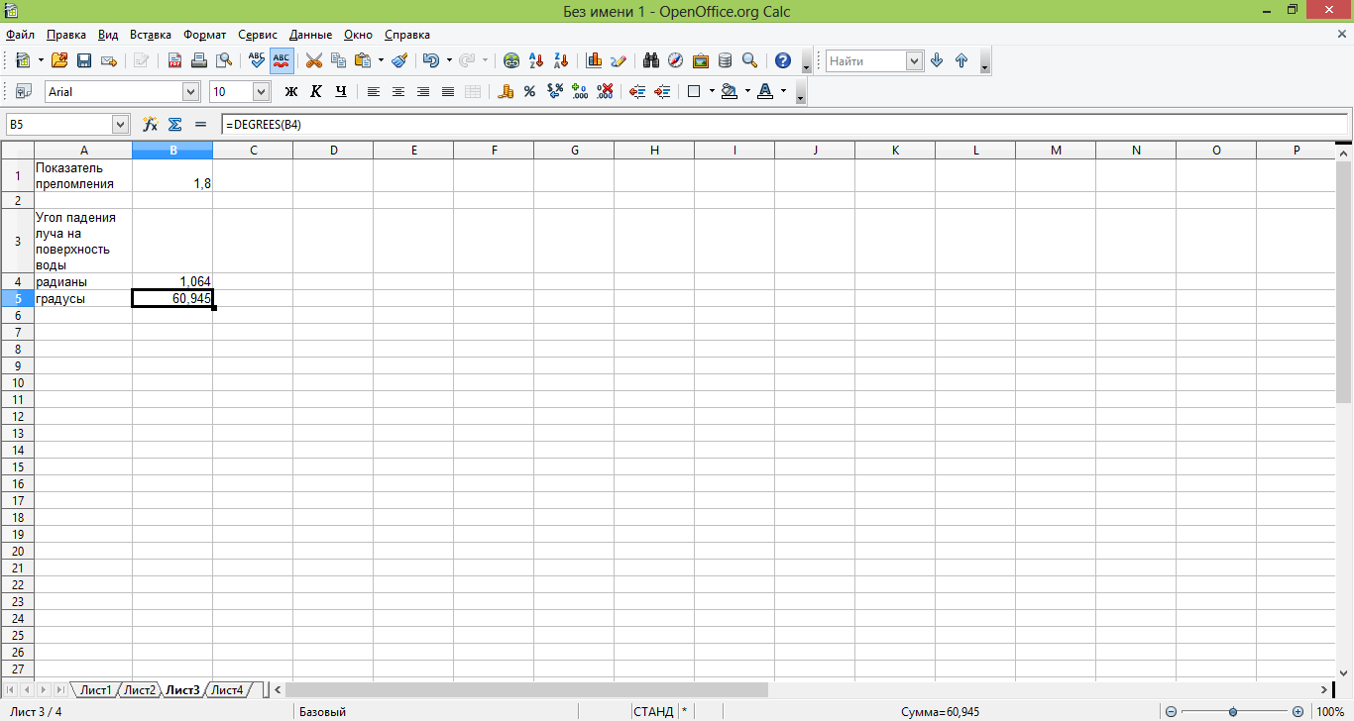Open the Help question mark icon
Screen dimensions: 1354x721
[783, 60]
